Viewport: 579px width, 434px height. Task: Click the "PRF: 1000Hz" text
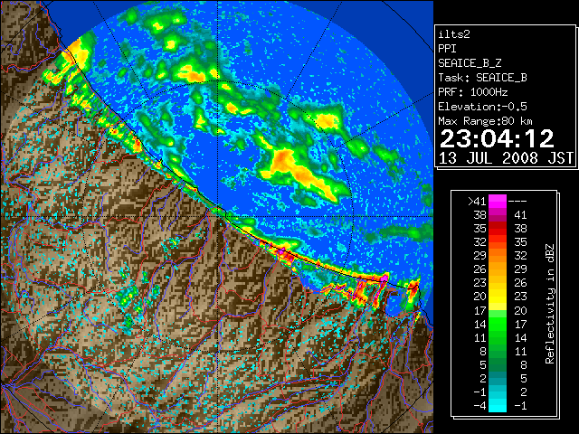(473, 92)
